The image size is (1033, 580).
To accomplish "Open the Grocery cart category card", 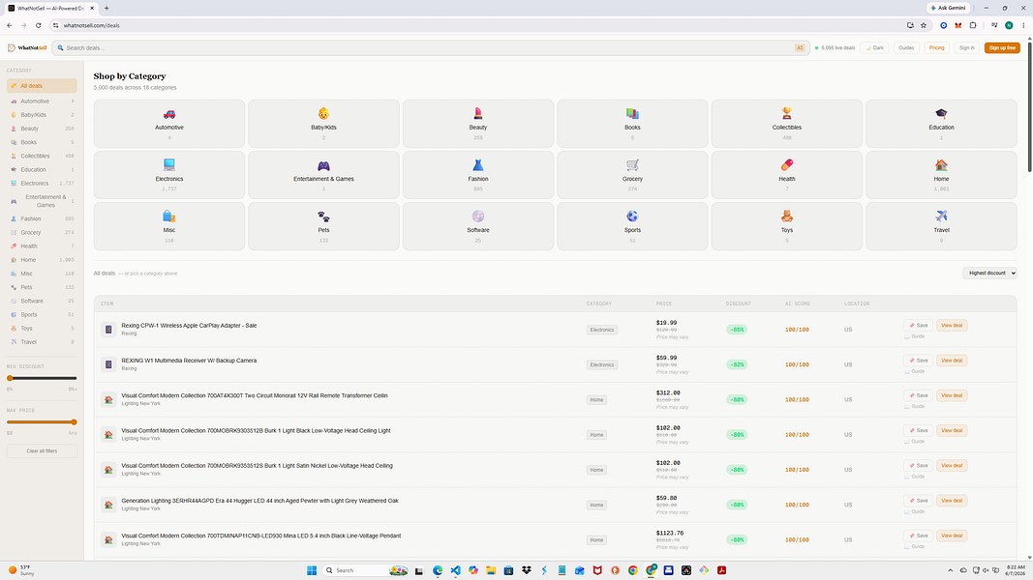I will tap(632, 175).
